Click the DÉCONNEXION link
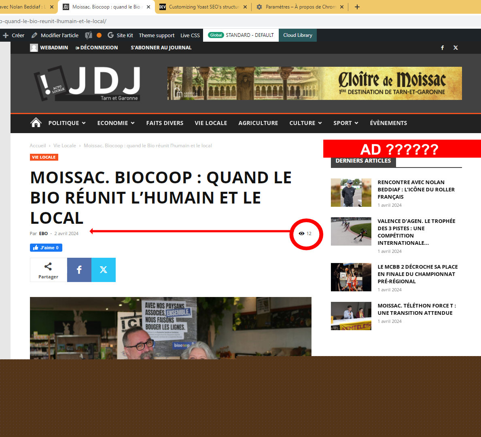This screenshot has height=437, width=481. (97, 48)
